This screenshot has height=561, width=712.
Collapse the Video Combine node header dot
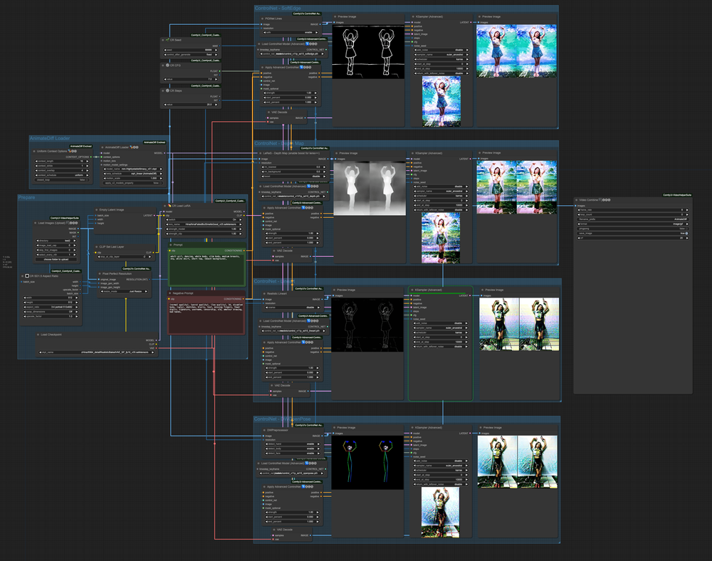pyautogui.click(x=576, y=200)
